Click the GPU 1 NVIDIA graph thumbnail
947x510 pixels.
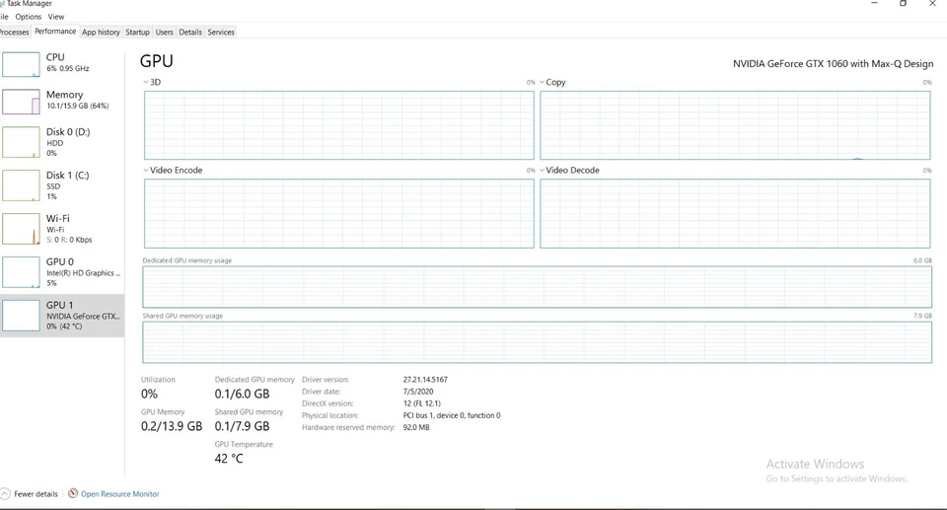click(21, 316)
